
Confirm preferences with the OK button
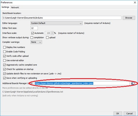coord(118,113)
